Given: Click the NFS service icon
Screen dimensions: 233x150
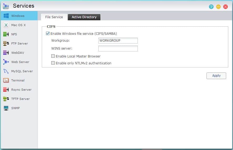Looking at the screenshot, I should tap(6, 34).
